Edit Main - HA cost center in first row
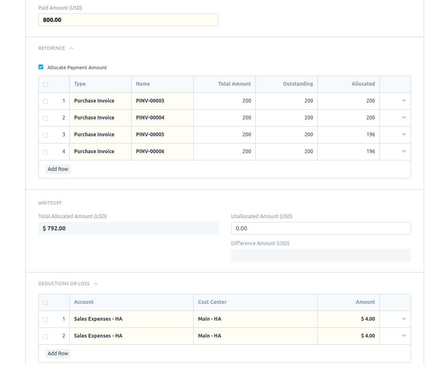 (x=255, y=319)
